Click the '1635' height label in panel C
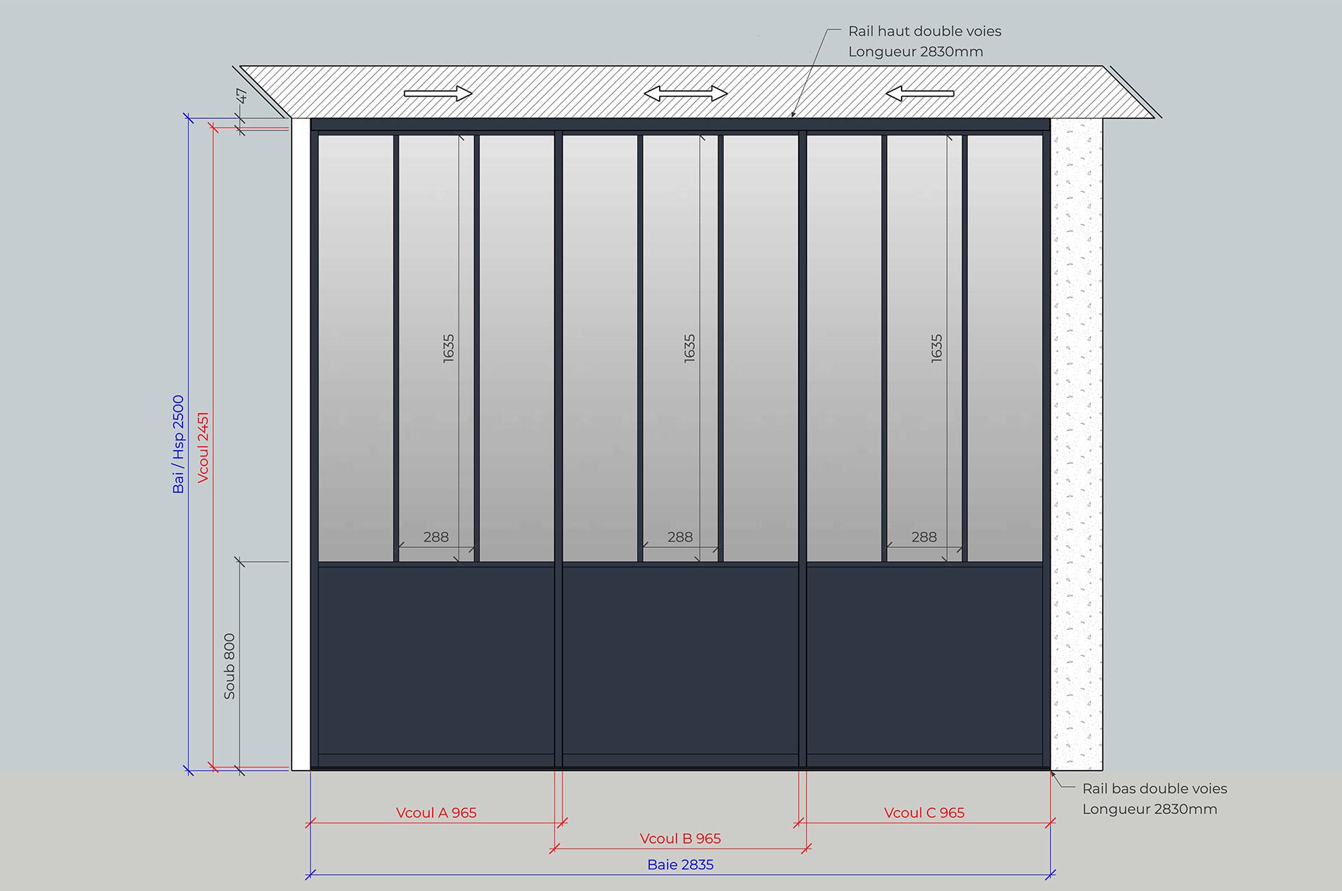Viewport: 1342px width, 891px height. (937, 348)
